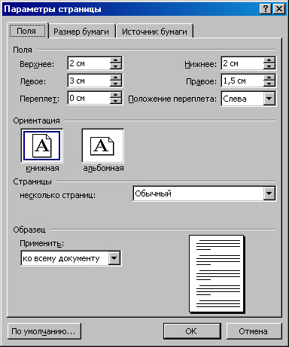Screen dimensions: 289x347
Task: Decrease the Правое margin with down arrow
Action: (269, 84)
